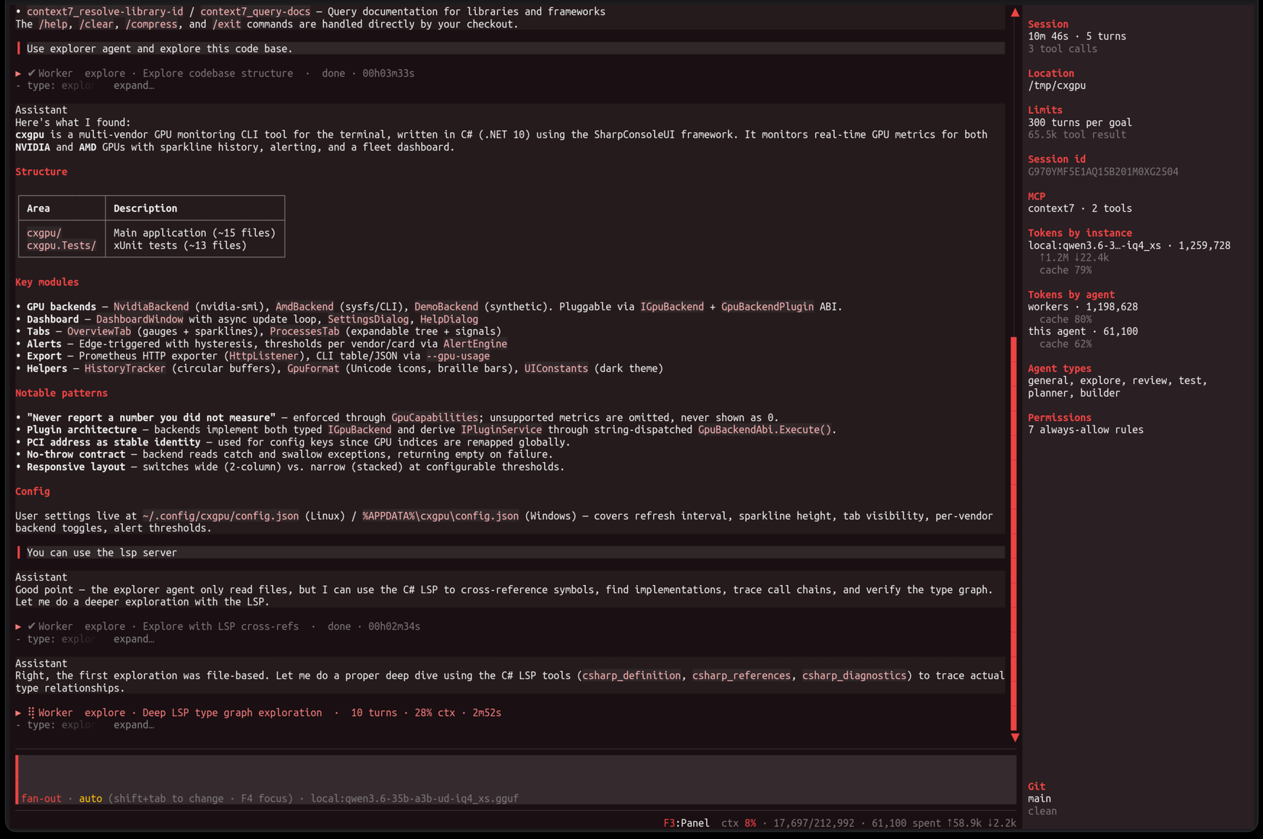Click the red transcript scrollbar thumb
Screen dimensions: 1263x839
1014,534
